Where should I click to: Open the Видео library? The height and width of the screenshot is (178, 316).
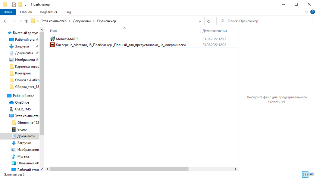pos(22,130)
